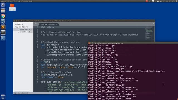Click line 8 'sudo apt update'
This screenshot has width=178, height=100.
tap(50, 45)
